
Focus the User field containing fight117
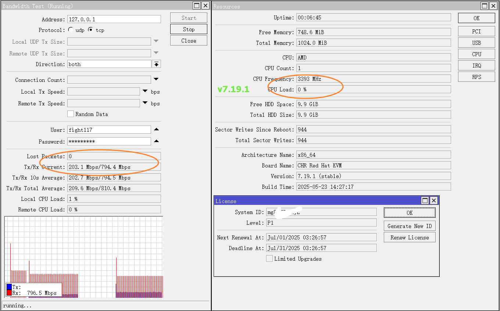tap(109, 130)
